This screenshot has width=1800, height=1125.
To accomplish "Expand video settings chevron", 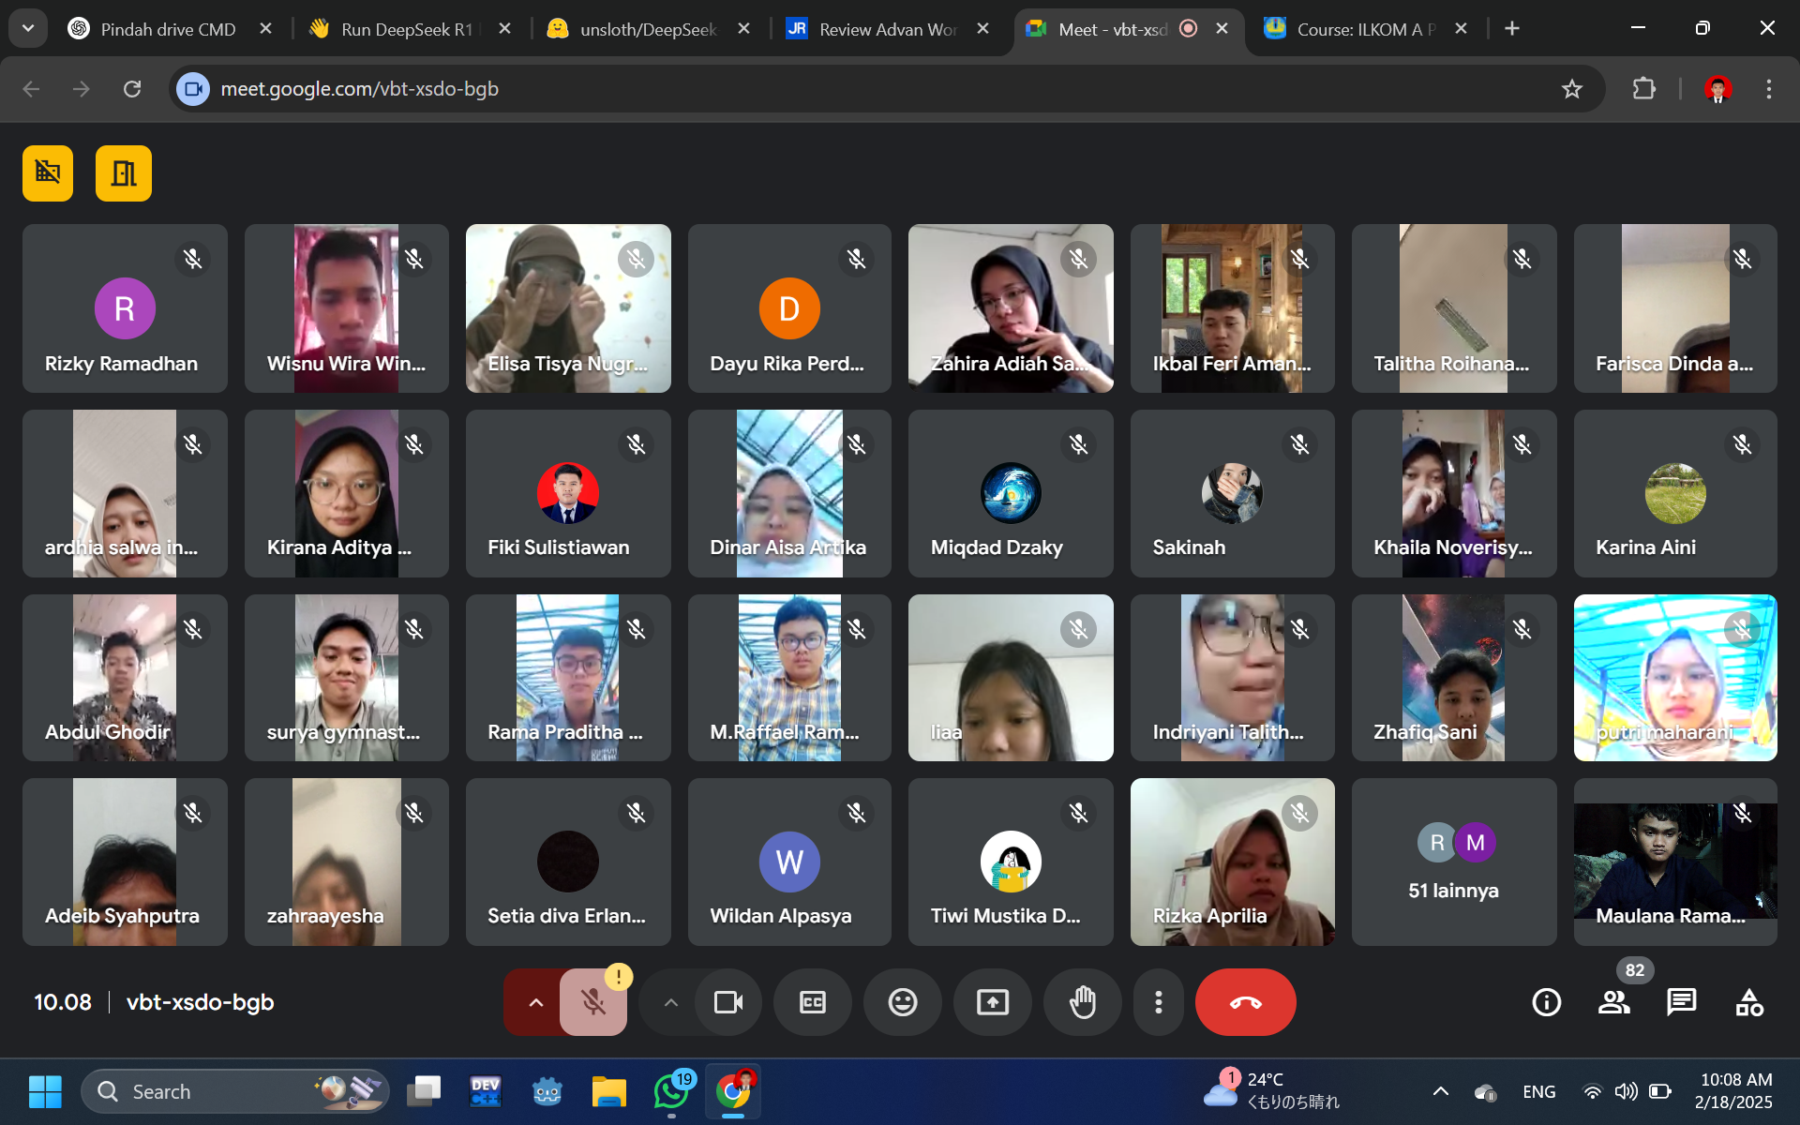I will pyautogui.click(x=670, y=1002).
